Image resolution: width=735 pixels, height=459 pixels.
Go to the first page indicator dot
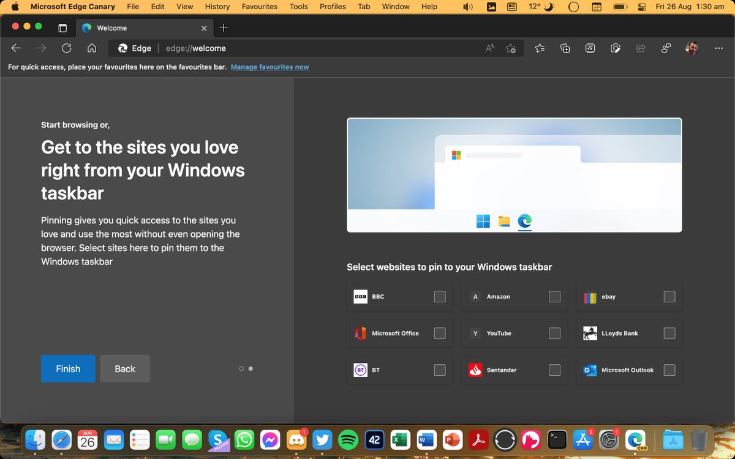241,368
